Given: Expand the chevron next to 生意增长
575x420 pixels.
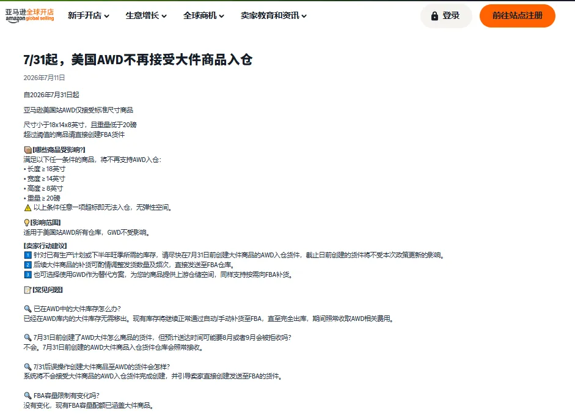Looking at the screenshot, I should click(x=164, y=16).
